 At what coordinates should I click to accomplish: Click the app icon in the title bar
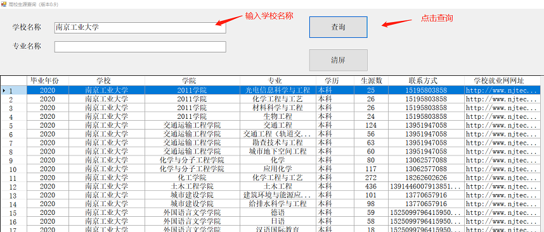coord(4,4)
